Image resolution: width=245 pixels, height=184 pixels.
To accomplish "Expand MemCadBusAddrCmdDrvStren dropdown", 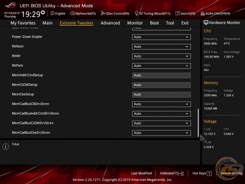I will (x=161, y=114).
